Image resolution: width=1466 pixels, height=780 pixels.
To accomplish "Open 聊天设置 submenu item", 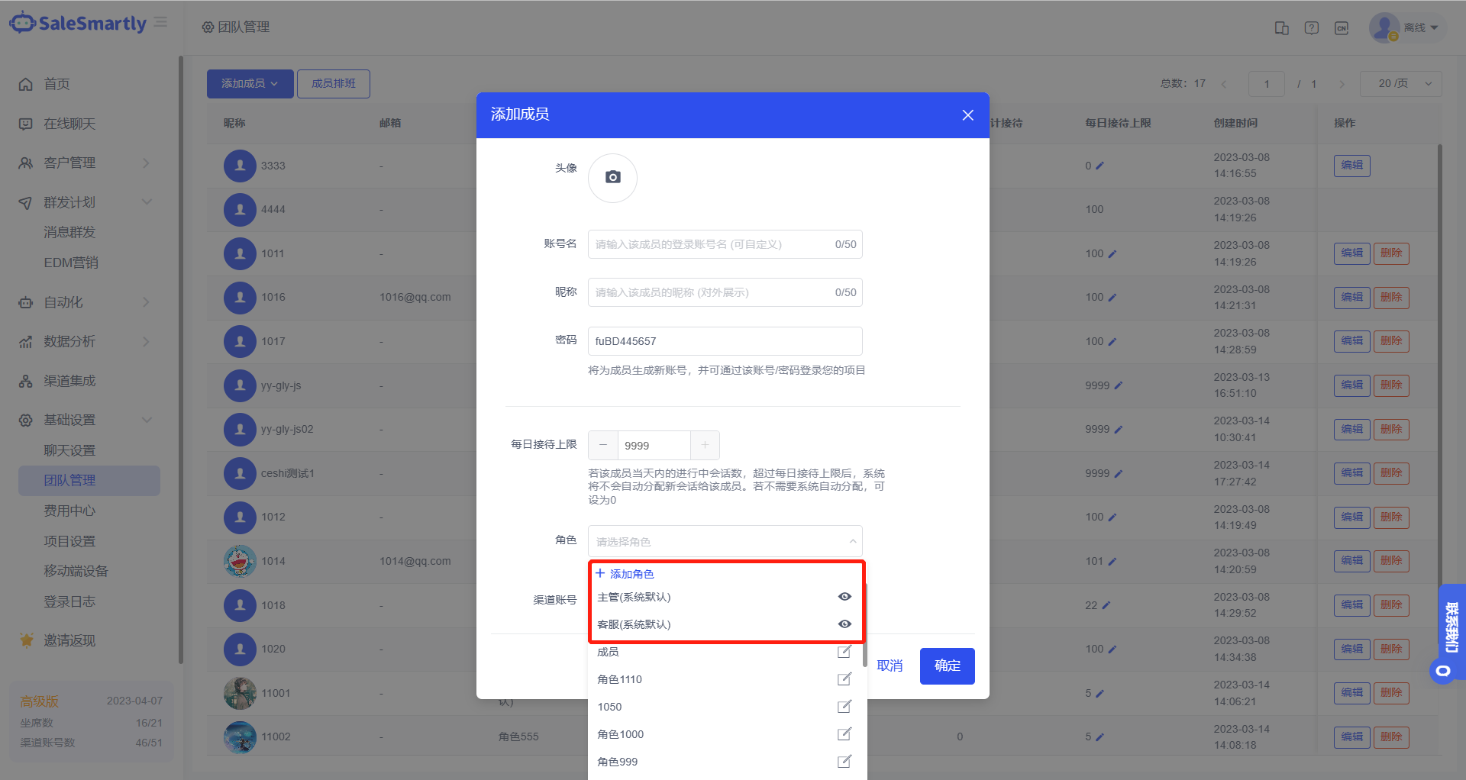I will [69, 450].
